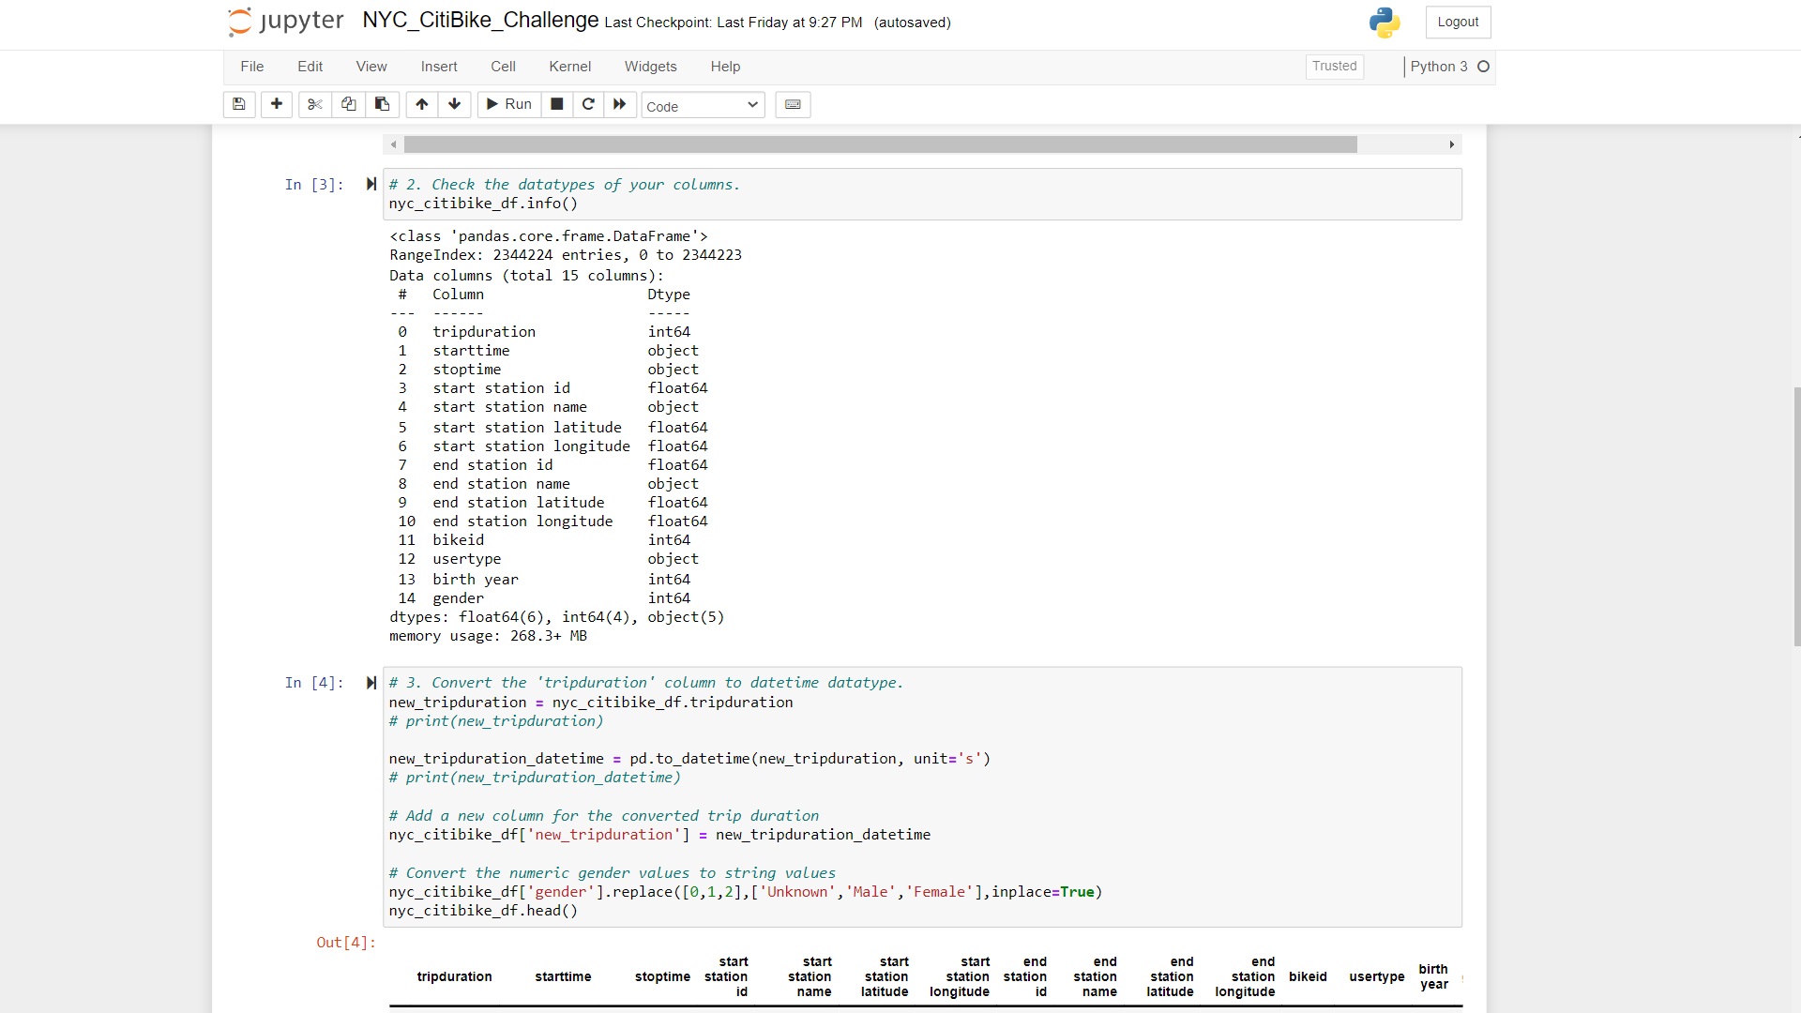Copy the selected cells using the toolbar icon
Viewport: 1801px width, 1013px height.
coord(348,104)
